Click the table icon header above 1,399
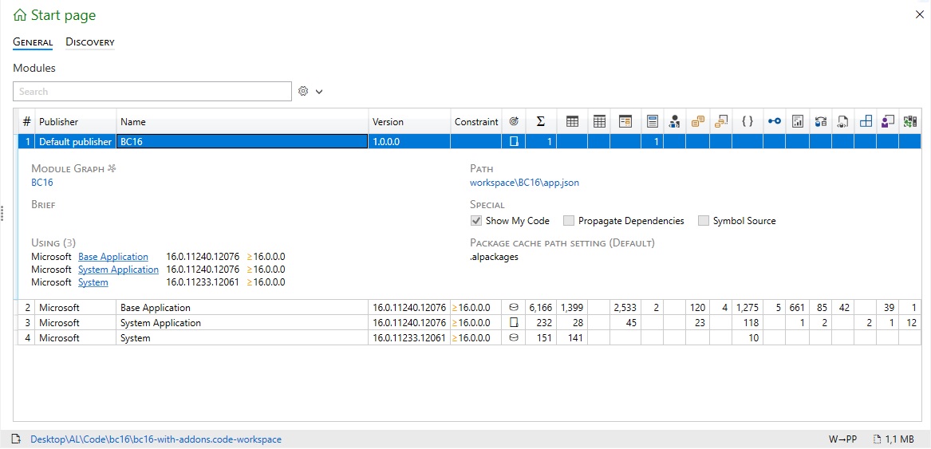Viewport: 931px width, 449px height. tap(572, 121)
